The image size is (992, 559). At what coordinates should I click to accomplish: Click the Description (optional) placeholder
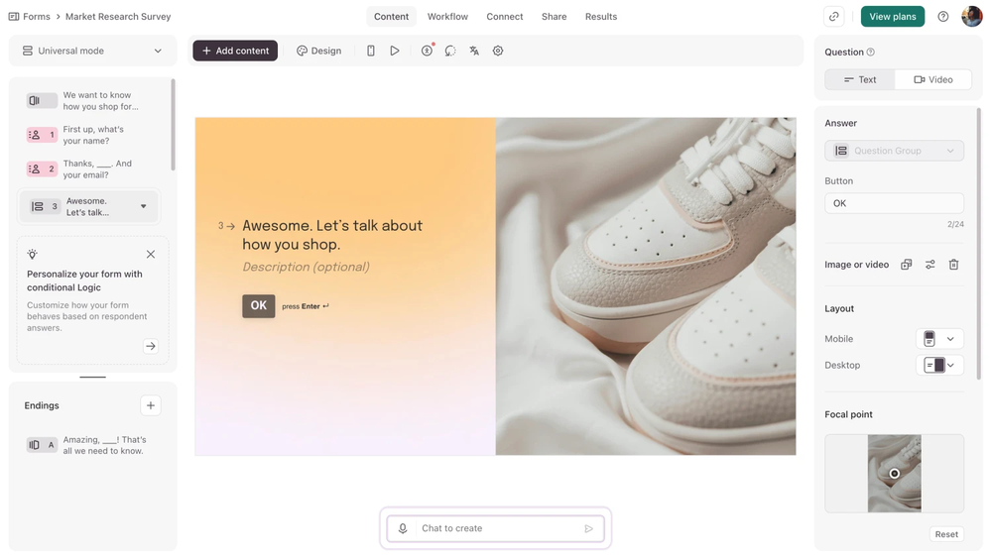pyautogui.click(x=307, y=267)
